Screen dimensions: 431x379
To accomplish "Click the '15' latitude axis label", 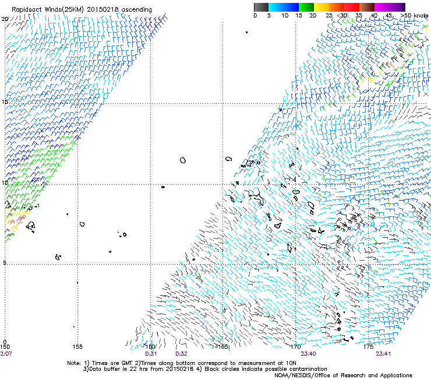I will click(x=5, y=102).
